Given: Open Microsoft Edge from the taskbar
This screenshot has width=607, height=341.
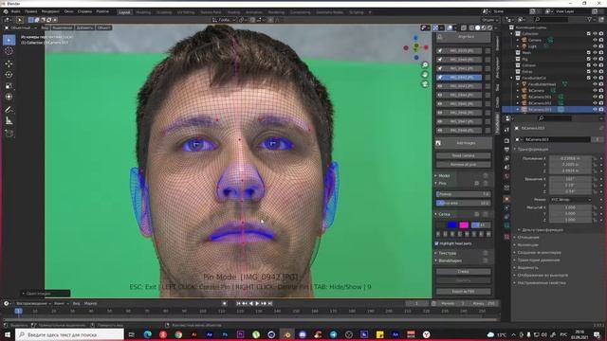Looking at the screenshot, I should coord(148,334).
